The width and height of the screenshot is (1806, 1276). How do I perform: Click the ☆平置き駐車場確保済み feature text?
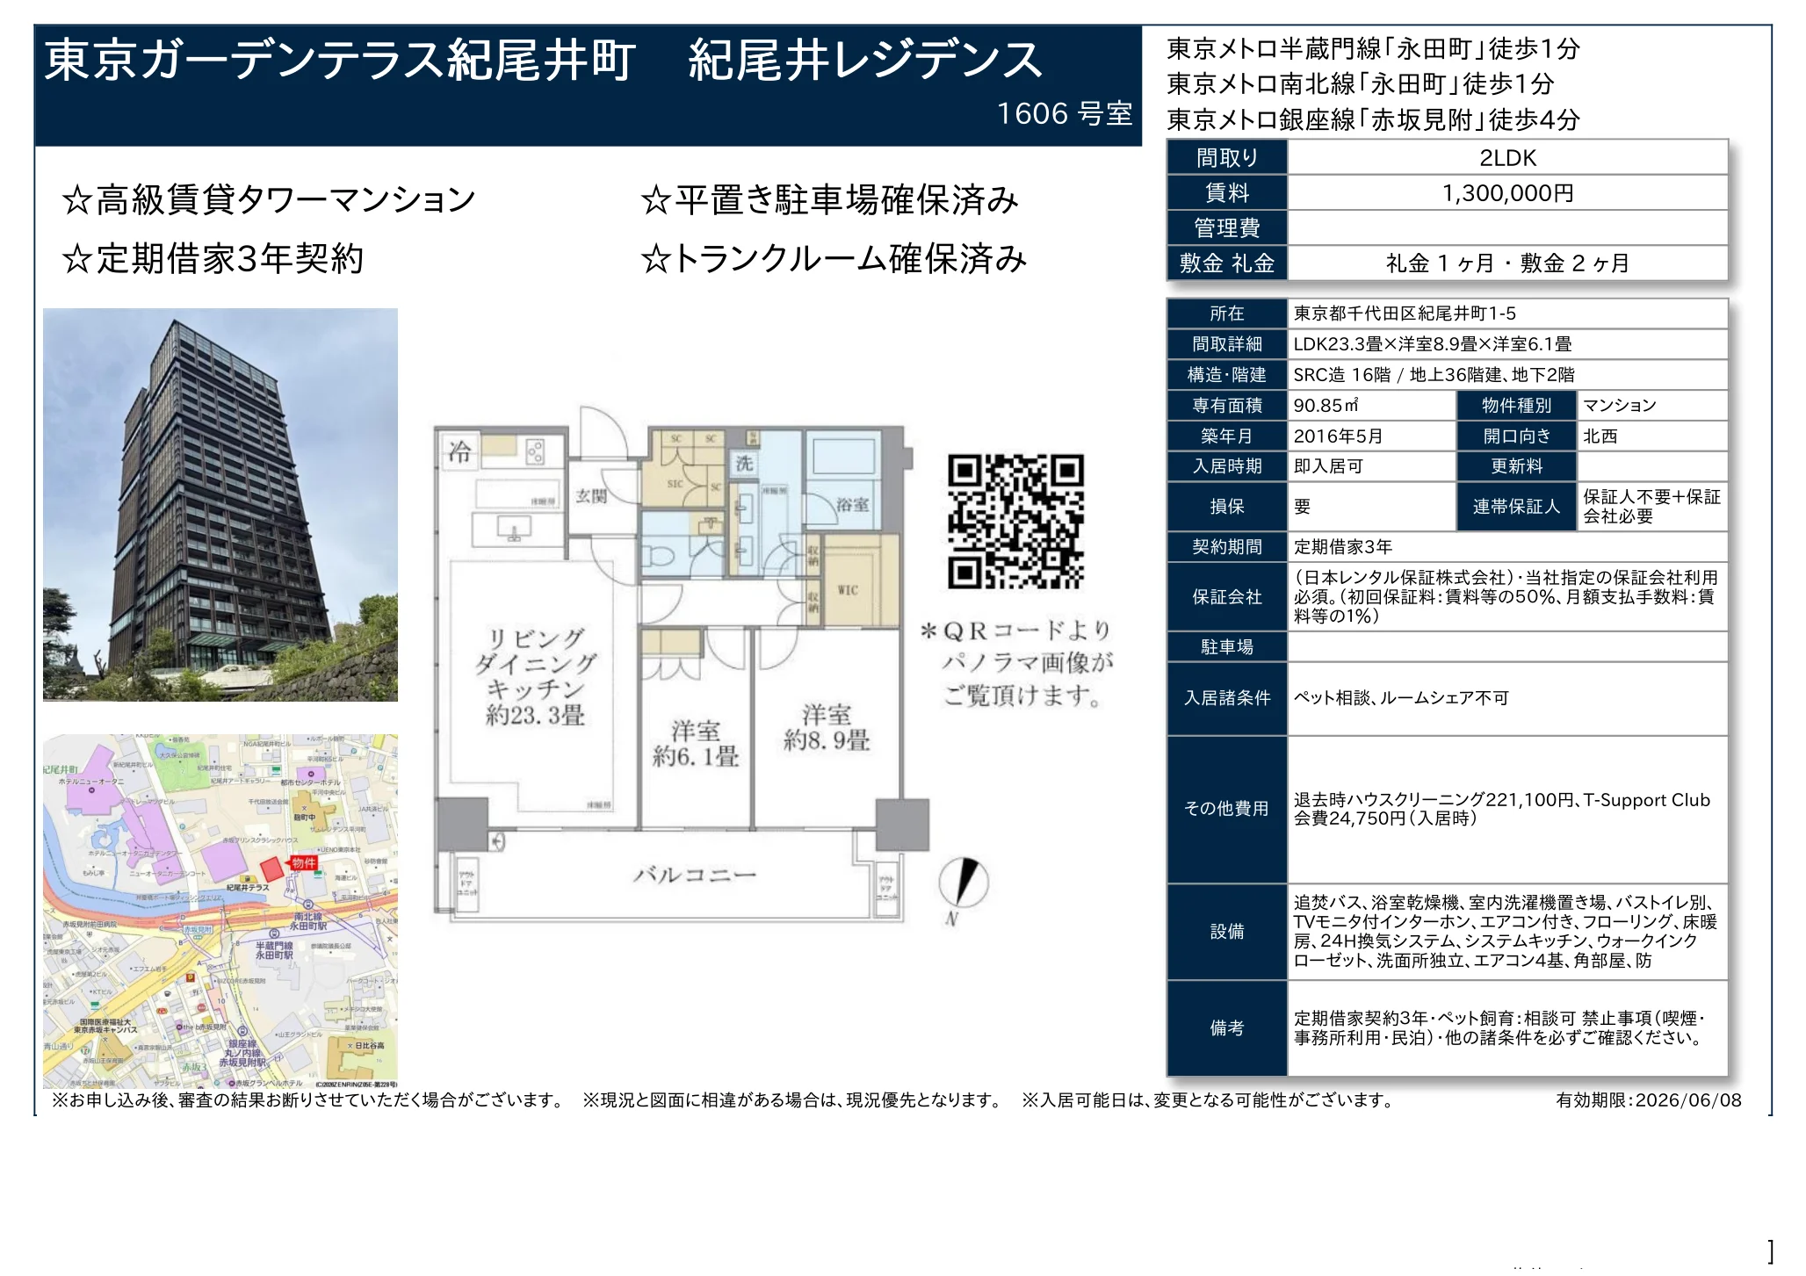pos(829,200)
